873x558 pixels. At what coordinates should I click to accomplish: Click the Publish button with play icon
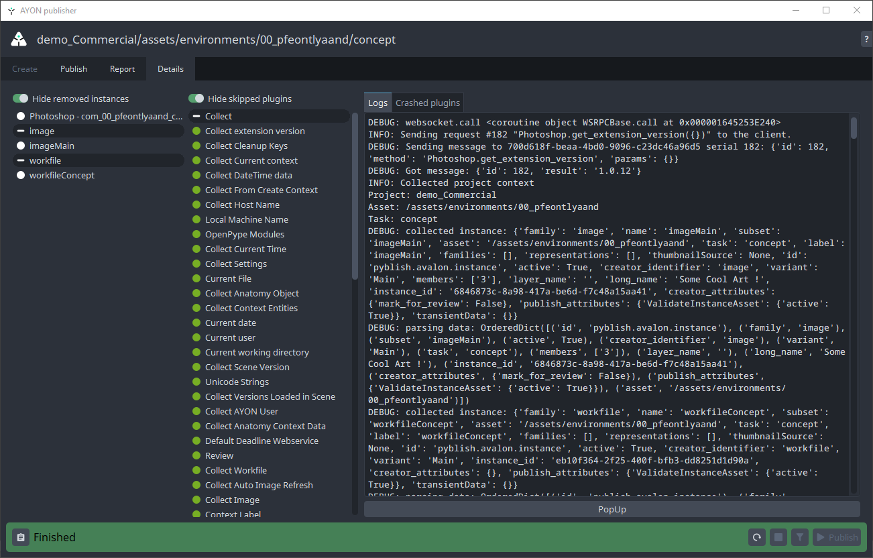836,537
